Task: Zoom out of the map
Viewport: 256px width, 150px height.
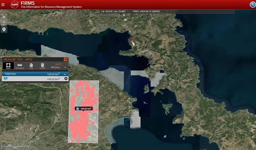Action: click(x=4, y=23)
